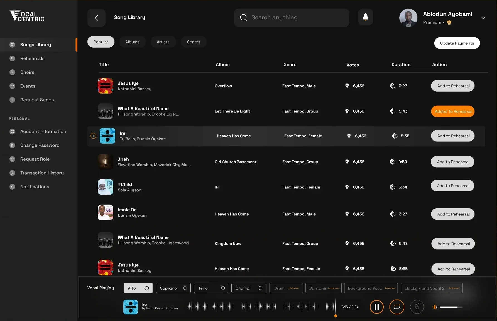The width and height of the screenshot is (497, 321).
Task: Select the Tenor vocal part
Action: [x=211, y=288]
